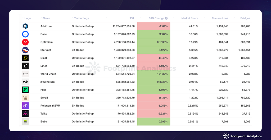The width and height of the screenshot is (271, 140).
Task: Click the info icon beside 30D Change
Action: [166, 18]
